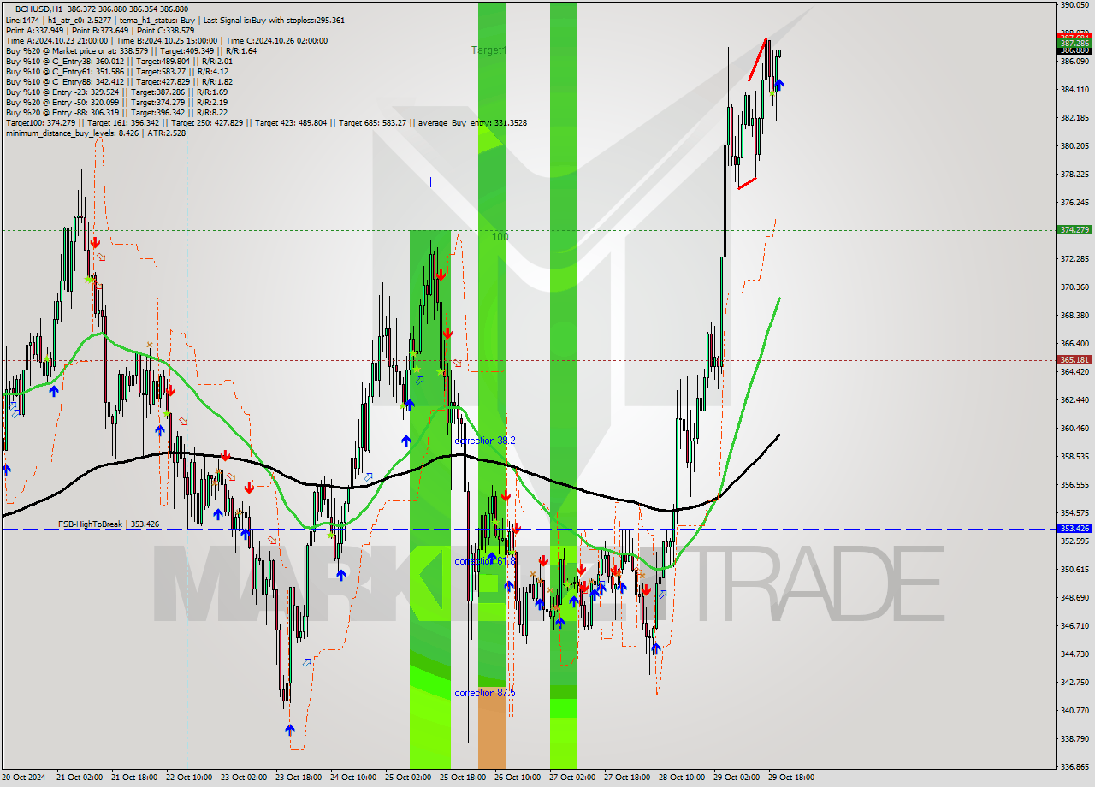
Task: Click the '28 Oct 10:00' time label
Action: click(681, 778)
